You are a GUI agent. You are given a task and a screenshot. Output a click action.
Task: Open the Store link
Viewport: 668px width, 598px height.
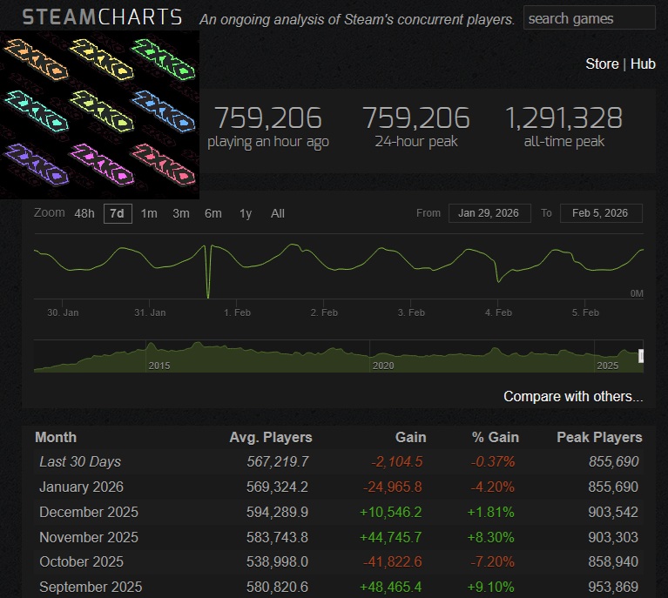[x=602, y=64]
